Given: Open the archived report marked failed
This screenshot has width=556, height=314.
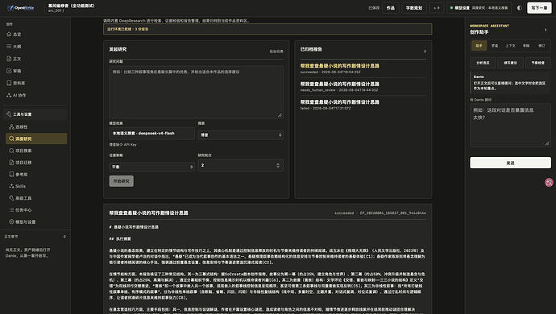Looking at the screenshot, I should pos(363,105).
